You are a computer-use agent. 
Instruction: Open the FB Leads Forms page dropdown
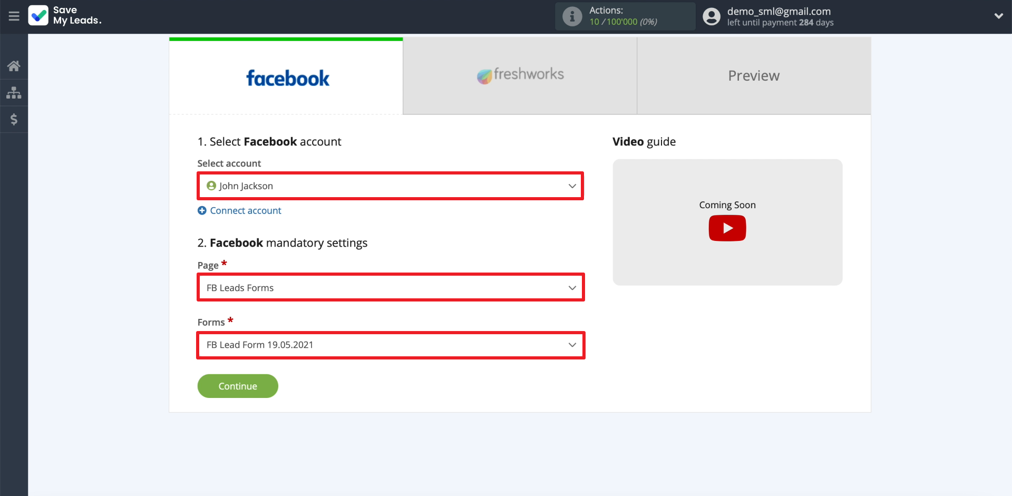coord(391,288)
